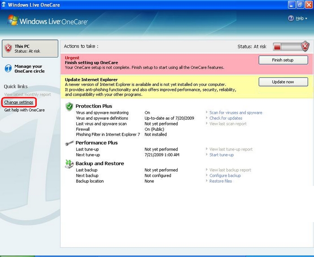Click the 'Quick links' heading
314x257 pixels.
16,86
